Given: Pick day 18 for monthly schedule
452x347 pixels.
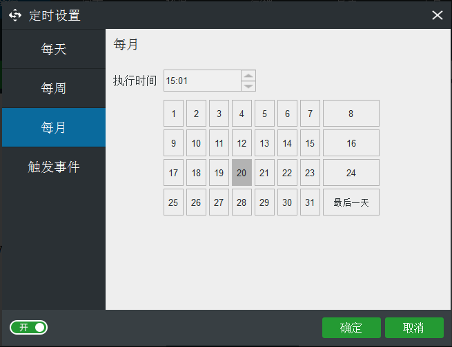Looking at the screenshot, I should 196,173.
